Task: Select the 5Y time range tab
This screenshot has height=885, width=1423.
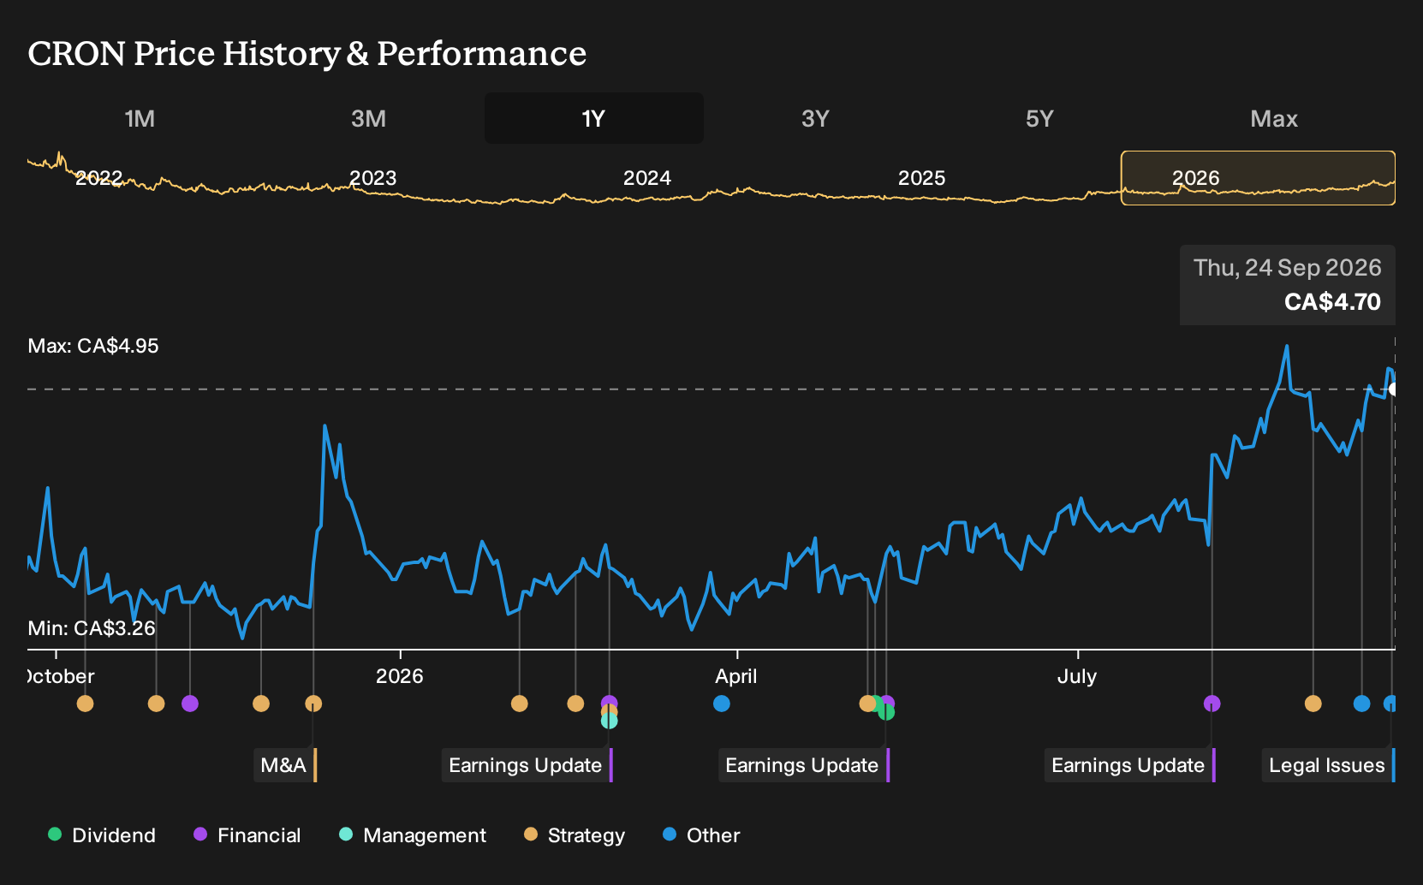Action: point(1039,118)
